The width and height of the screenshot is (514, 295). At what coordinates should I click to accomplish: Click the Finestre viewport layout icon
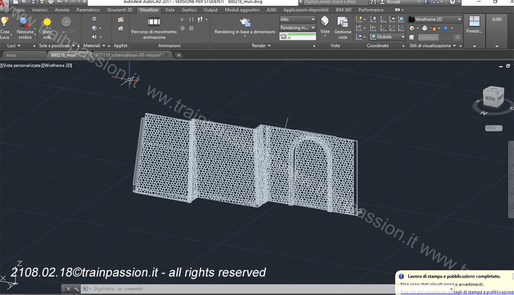coord(474,22)
